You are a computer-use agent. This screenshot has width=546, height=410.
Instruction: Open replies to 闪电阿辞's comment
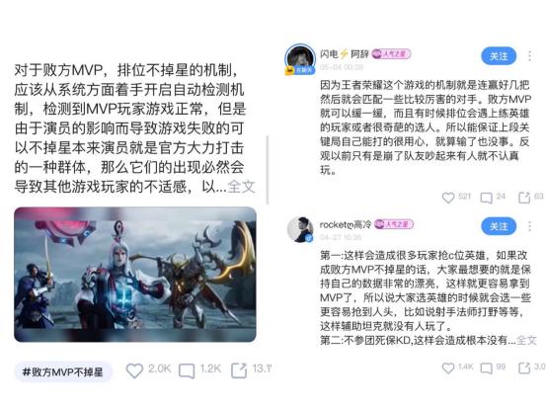coord(486,199)
